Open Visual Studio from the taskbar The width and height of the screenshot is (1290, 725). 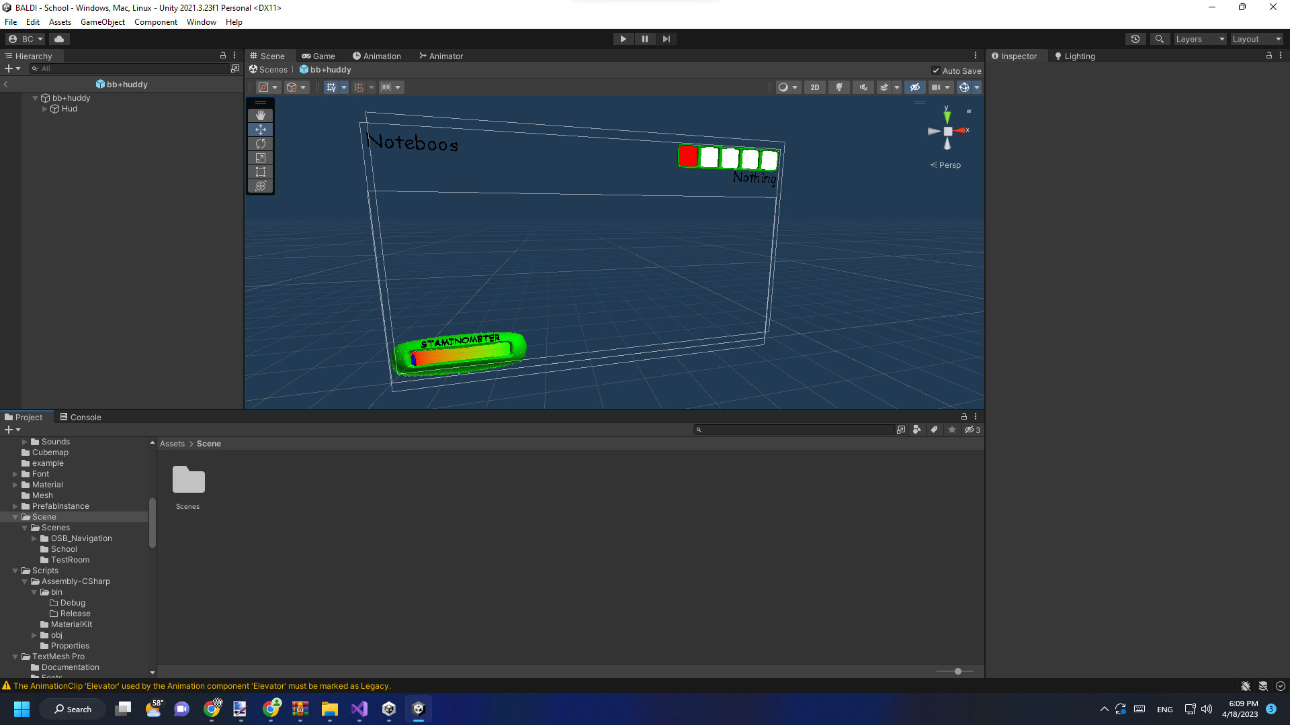coord(359,709)
